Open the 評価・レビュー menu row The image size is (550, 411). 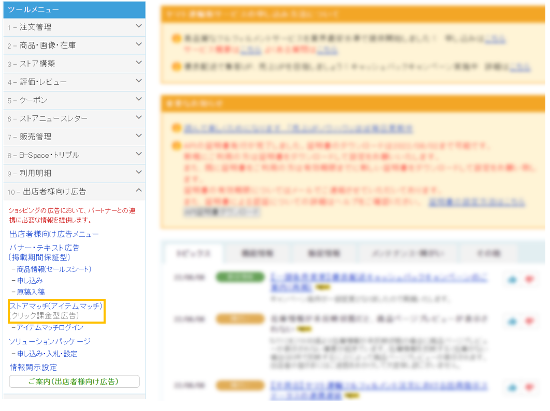pyautogui.click(x=75, y=82)
